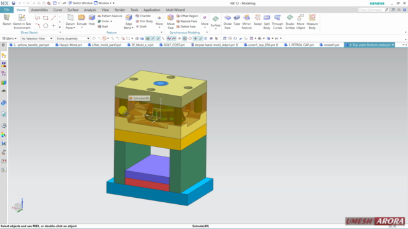Choose Offset Region command

(x=187, y=16)
